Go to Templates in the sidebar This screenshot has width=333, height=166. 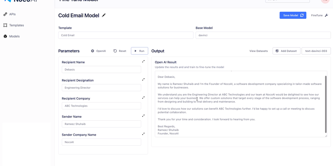click(x=16, y=25)
